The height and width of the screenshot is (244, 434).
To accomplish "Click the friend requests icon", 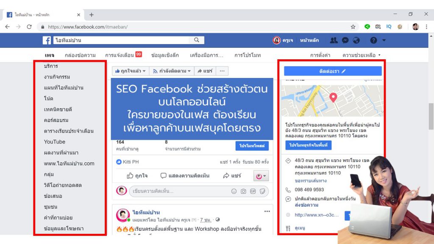I will [334, 40].
